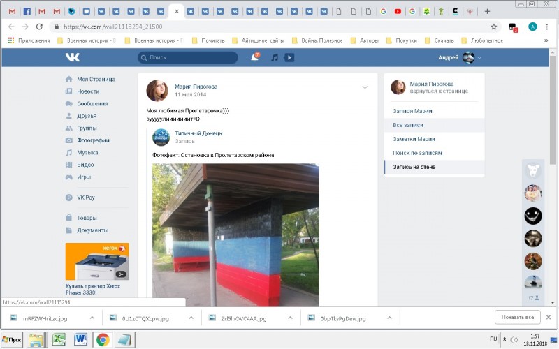The image size is (559, 349).
Task: Open the bus stop photo in the post
Action: click(x=235, y=234)
